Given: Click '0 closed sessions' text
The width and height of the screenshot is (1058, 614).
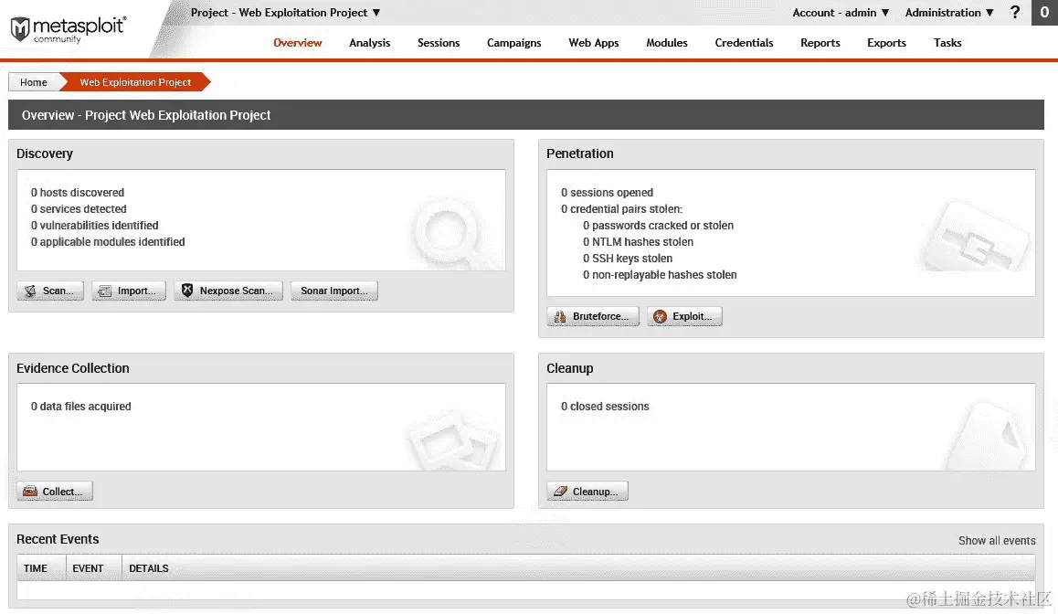Looking at the screenshot, I should pyautogui.click(x=605, y=407).
